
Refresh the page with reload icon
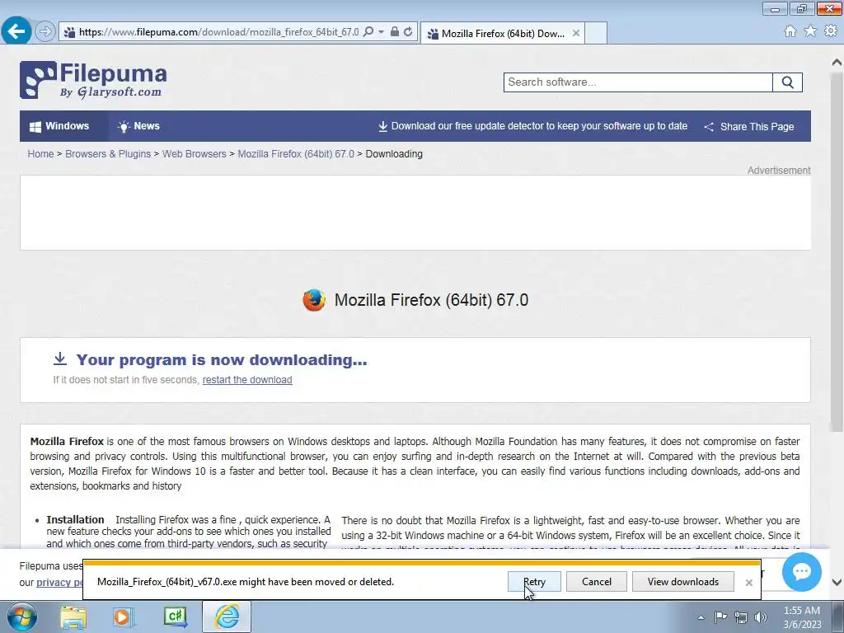409,32
